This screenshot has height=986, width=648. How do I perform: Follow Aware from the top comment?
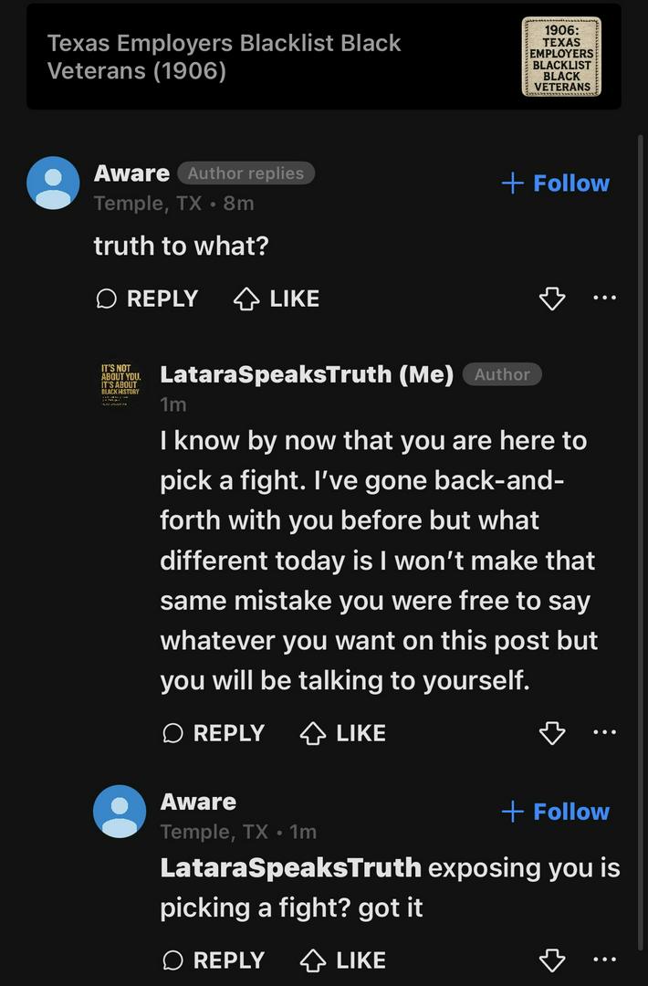tap(555, 184)
